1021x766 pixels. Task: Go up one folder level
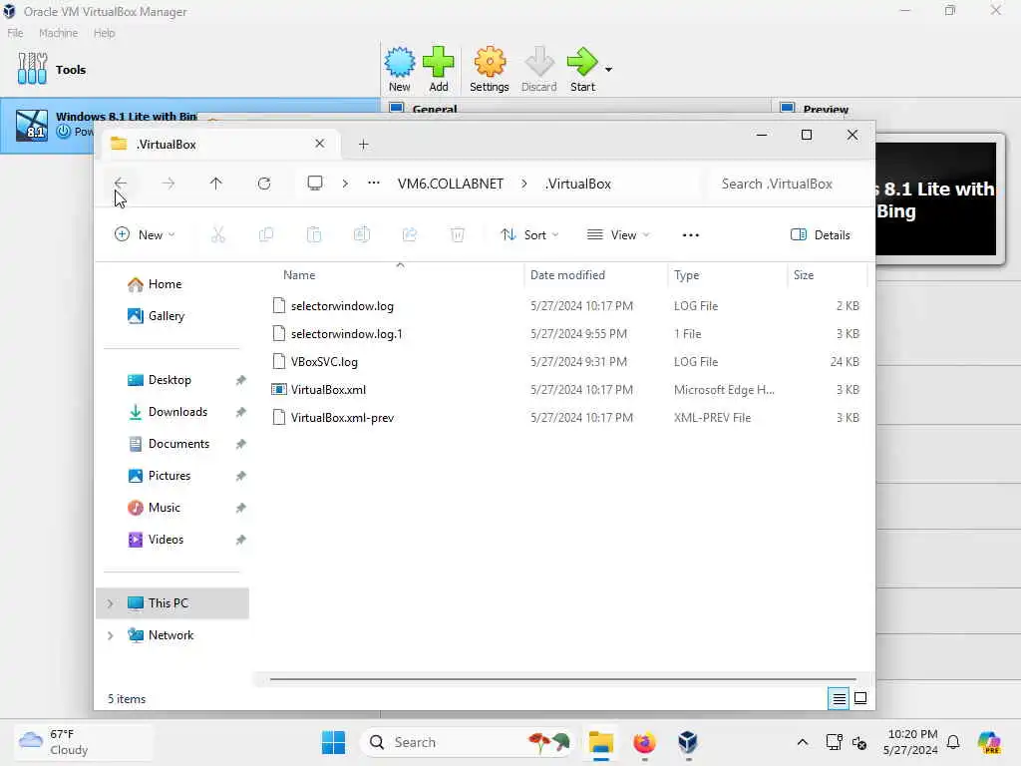pyautogui.click(x=215, y=184)
